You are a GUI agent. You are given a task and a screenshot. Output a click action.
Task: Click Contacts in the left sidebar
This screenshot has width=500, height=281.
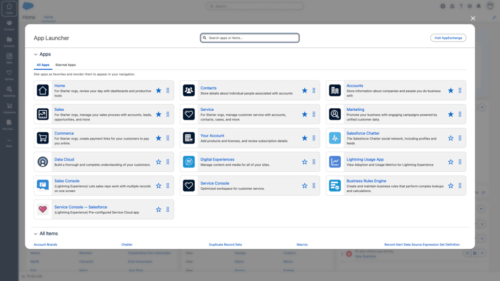coord(9,25)
